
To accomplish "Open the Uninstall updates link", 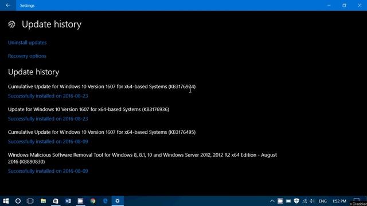I will point(27,42).
